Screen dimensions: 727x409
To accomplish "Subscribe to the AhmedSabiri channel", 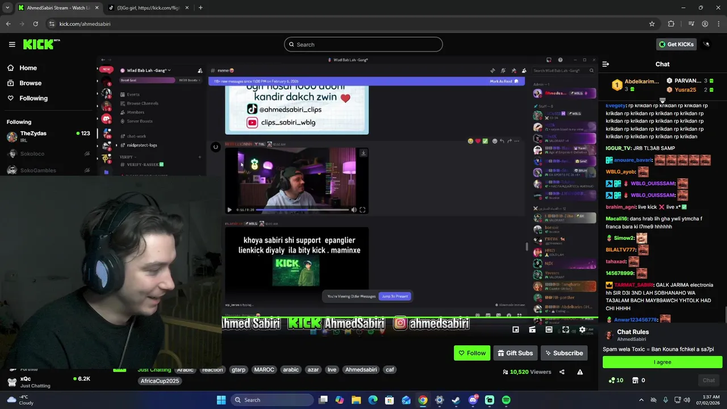I will pyautogui.click(x=564, y=353).
